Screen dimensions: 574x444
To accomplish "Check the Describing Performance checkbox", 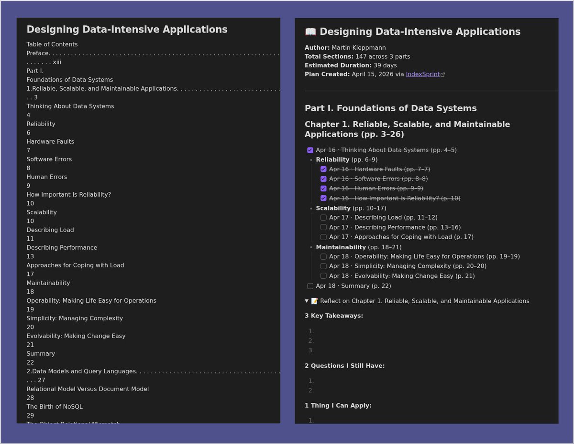I will click(x=323, y=227).
